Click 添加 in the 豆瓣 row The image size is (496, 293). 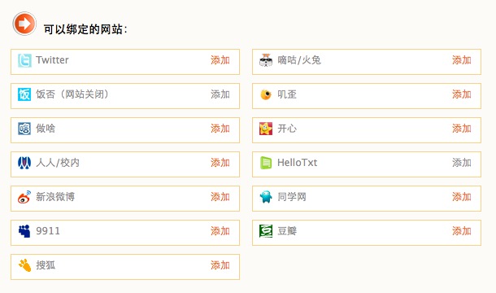(x=462, y=231)
